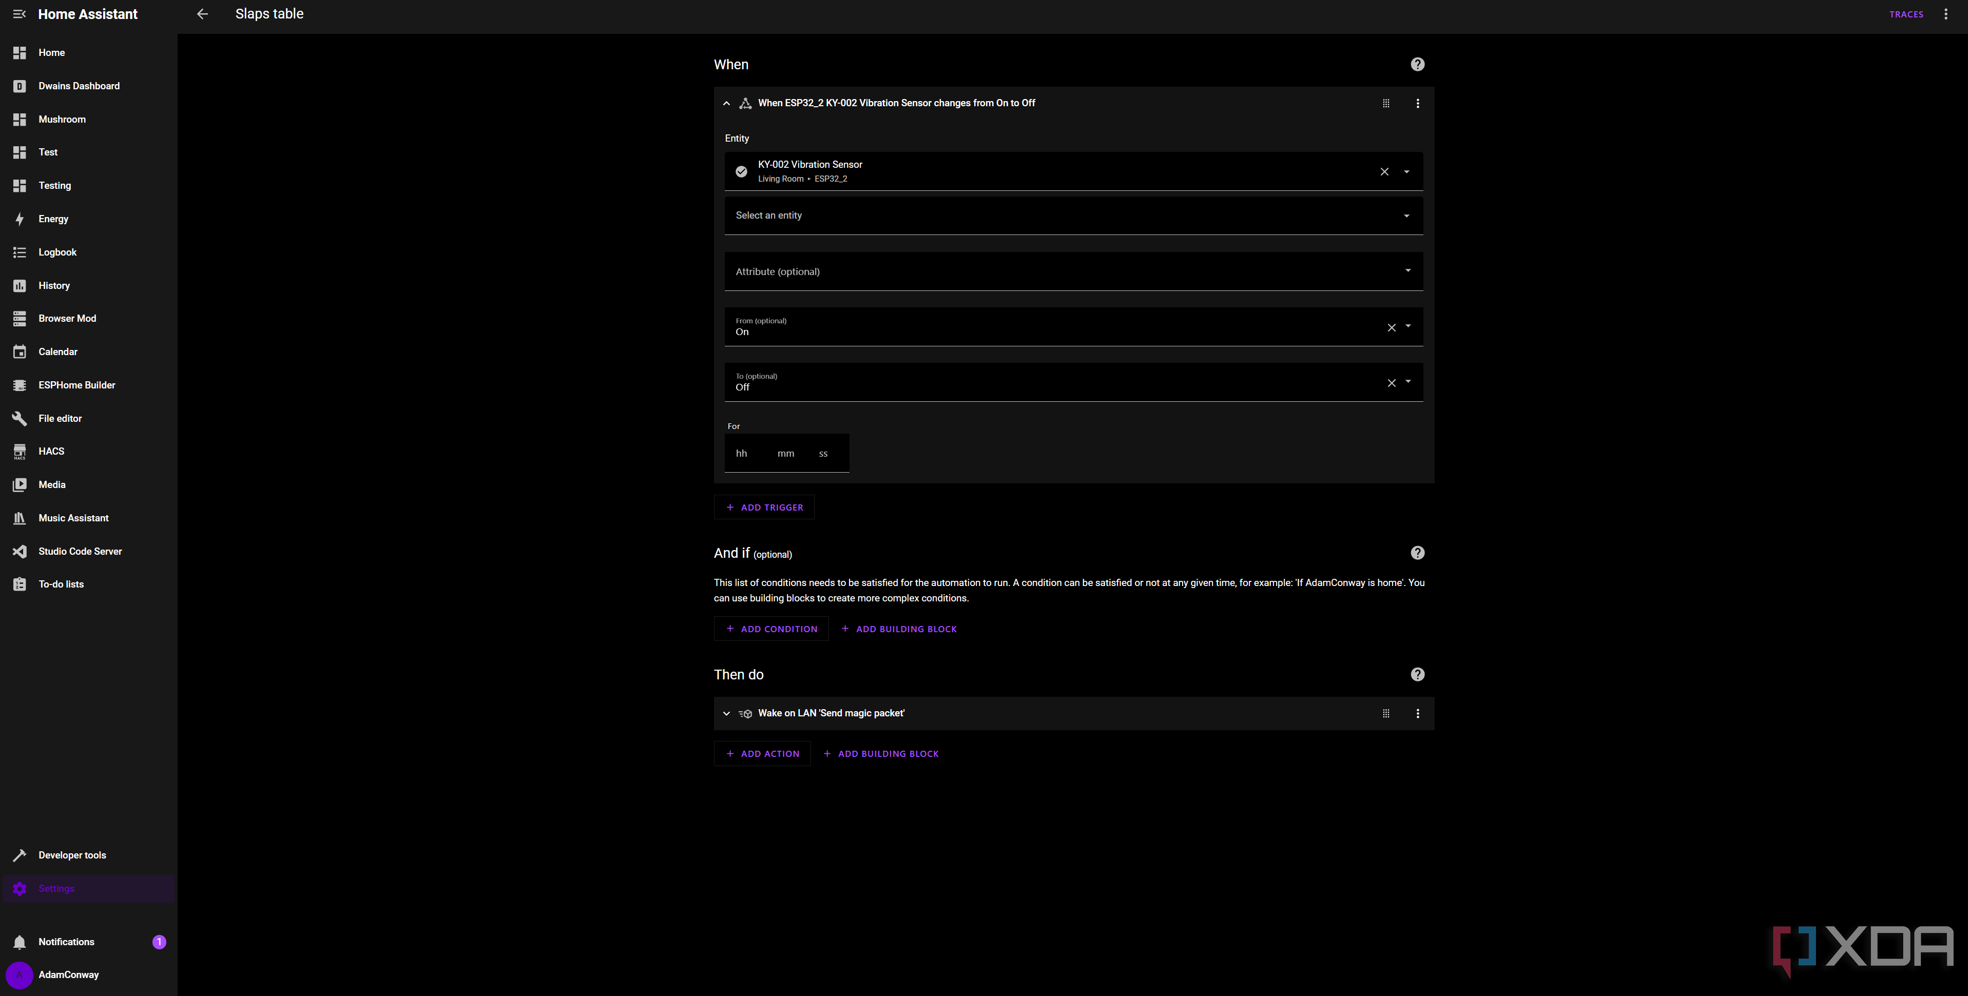Click the notification count badge
This screenshot has width=1968, height=996.
tap(159, 942)
